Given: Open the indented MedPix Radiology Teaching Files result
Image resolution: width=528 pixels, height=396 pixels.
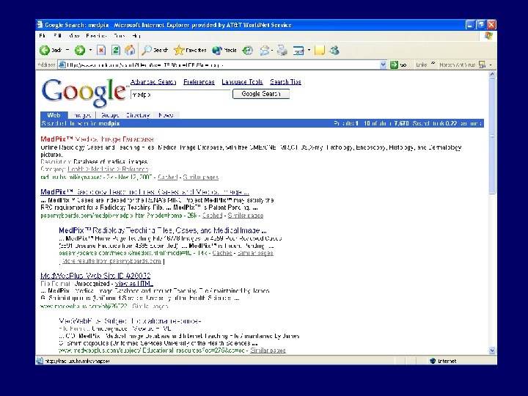Looking at the screenshot, I should 163,231.
